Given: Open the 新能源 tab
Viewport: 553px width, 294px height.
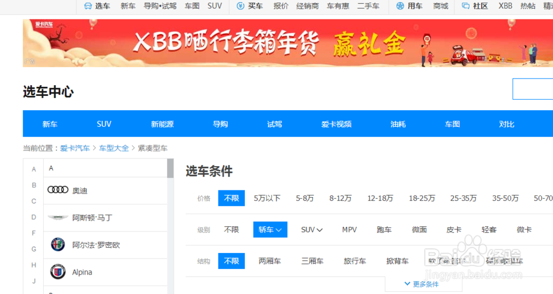Looking at the screenshot, I should point(162,124).
